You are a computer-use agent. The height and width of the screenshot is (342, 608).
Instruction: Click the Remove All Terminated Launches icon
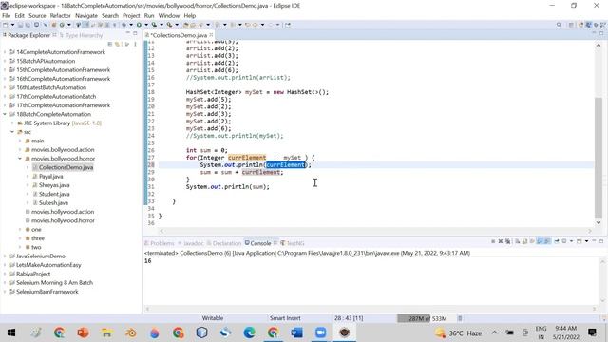click(x=507, y=241)
